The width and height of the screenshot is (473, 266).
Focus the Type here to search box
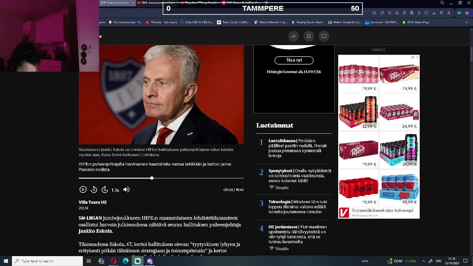click(47, 261)
